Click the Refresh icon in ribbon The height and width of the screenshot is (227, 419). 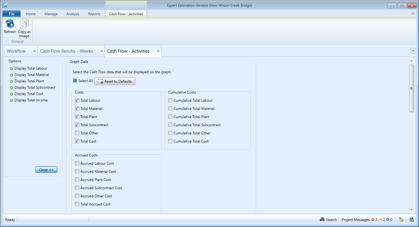[10, 24]
